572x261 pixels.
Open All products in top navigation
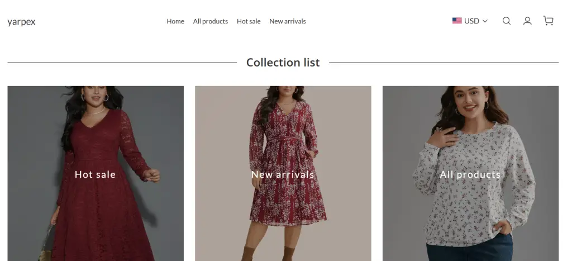point(211,21)
